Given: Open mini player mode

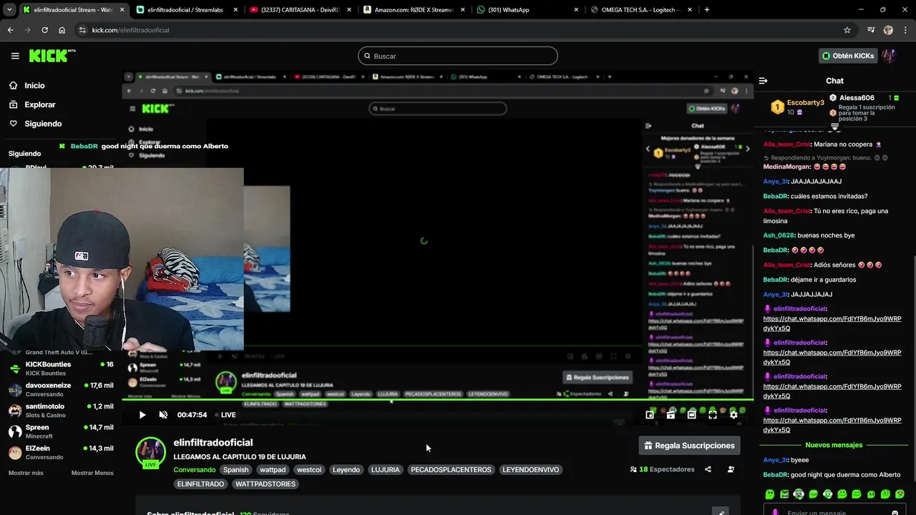Looking at the screenshot, I should [650, 415].
